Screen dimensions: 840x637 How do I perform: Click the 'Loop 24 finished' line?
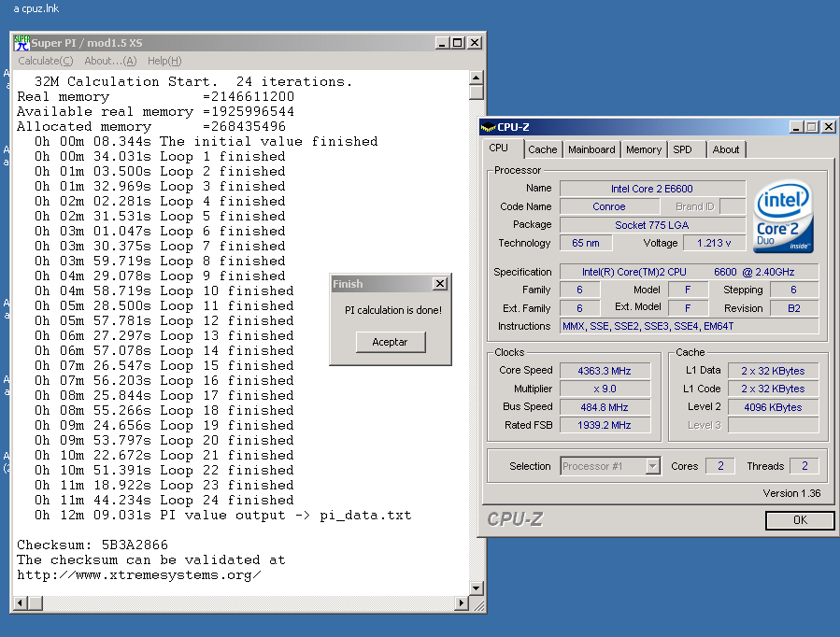click(164, 500)
